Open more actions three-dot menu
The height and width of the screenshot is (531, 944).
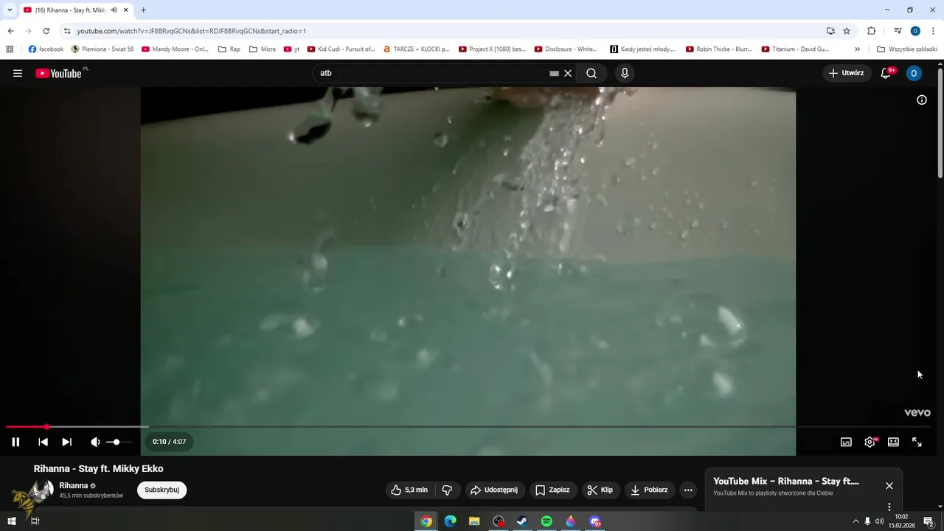(x=688, y=490)
